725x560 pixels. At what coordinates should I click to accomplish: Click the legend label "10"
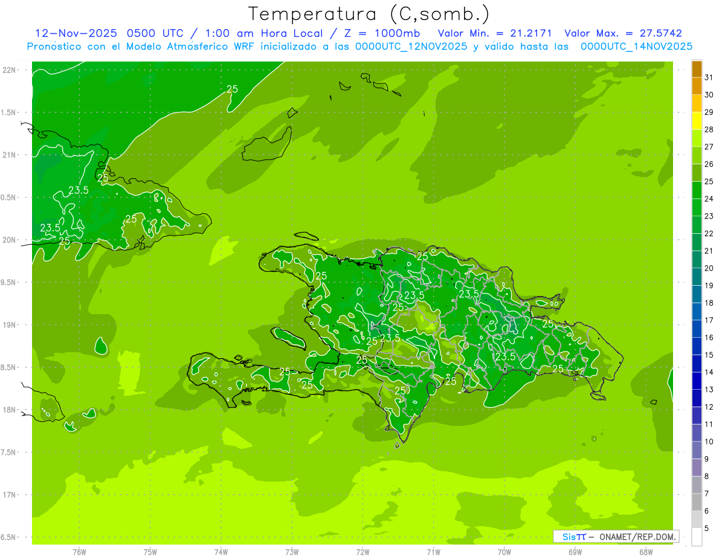709,442
